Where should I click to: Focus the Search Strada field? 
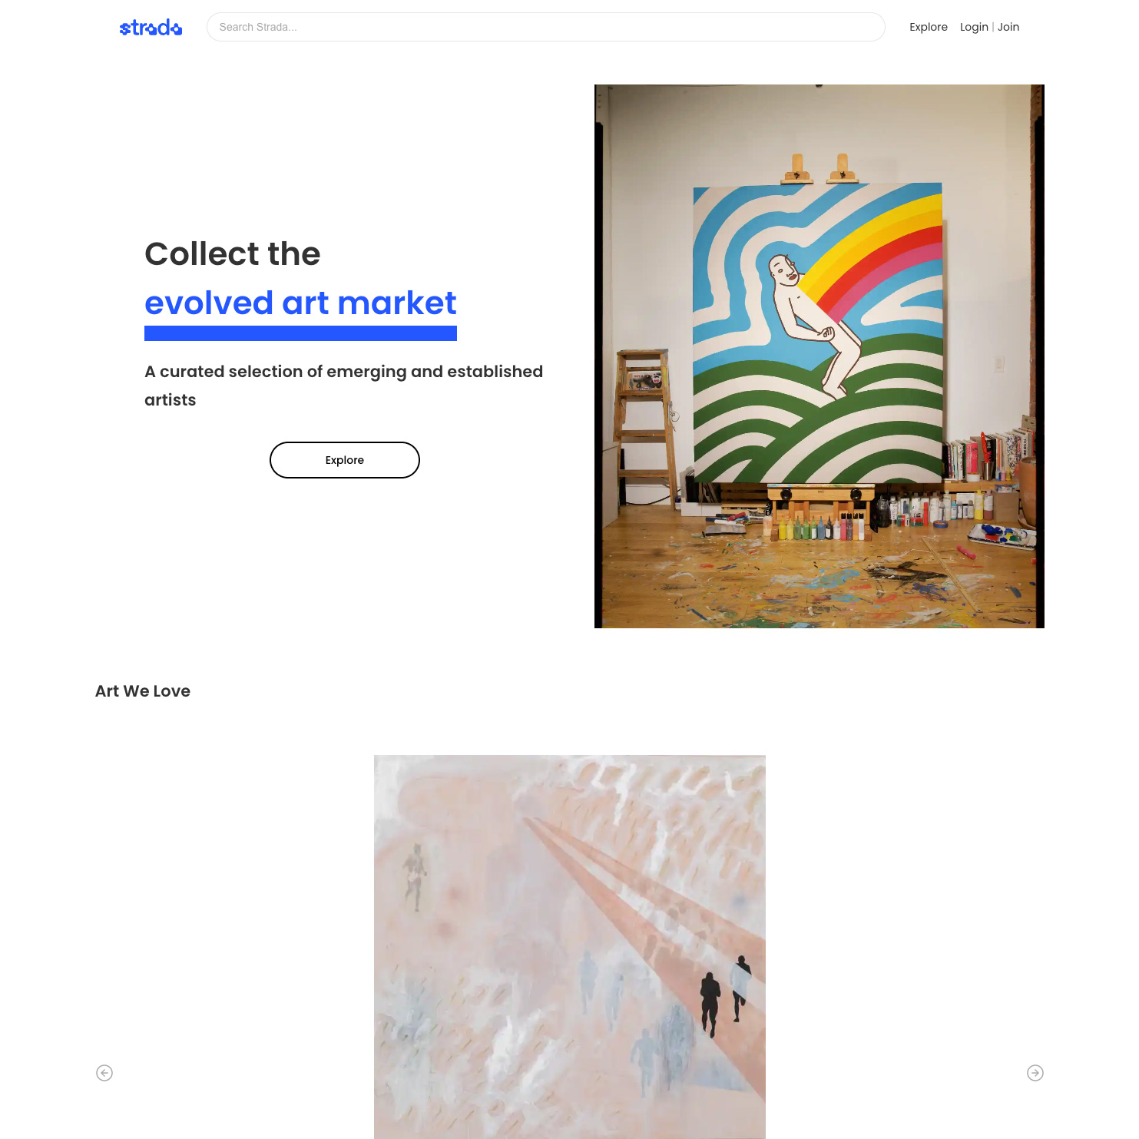click(x=545, y=27)
